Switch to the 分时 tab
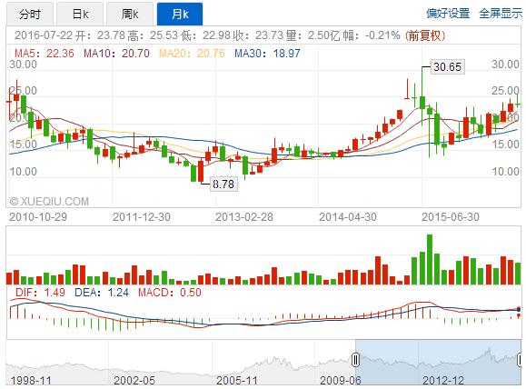526x389 pixels. tap(30, 14)
